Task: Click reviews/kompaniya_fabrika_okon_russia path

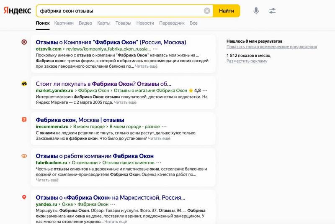Action: 108,49
